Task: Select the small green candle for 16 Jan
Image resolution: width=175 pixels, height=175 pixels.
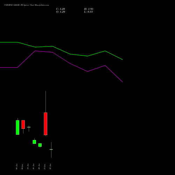Action: (x=34, y=142)
